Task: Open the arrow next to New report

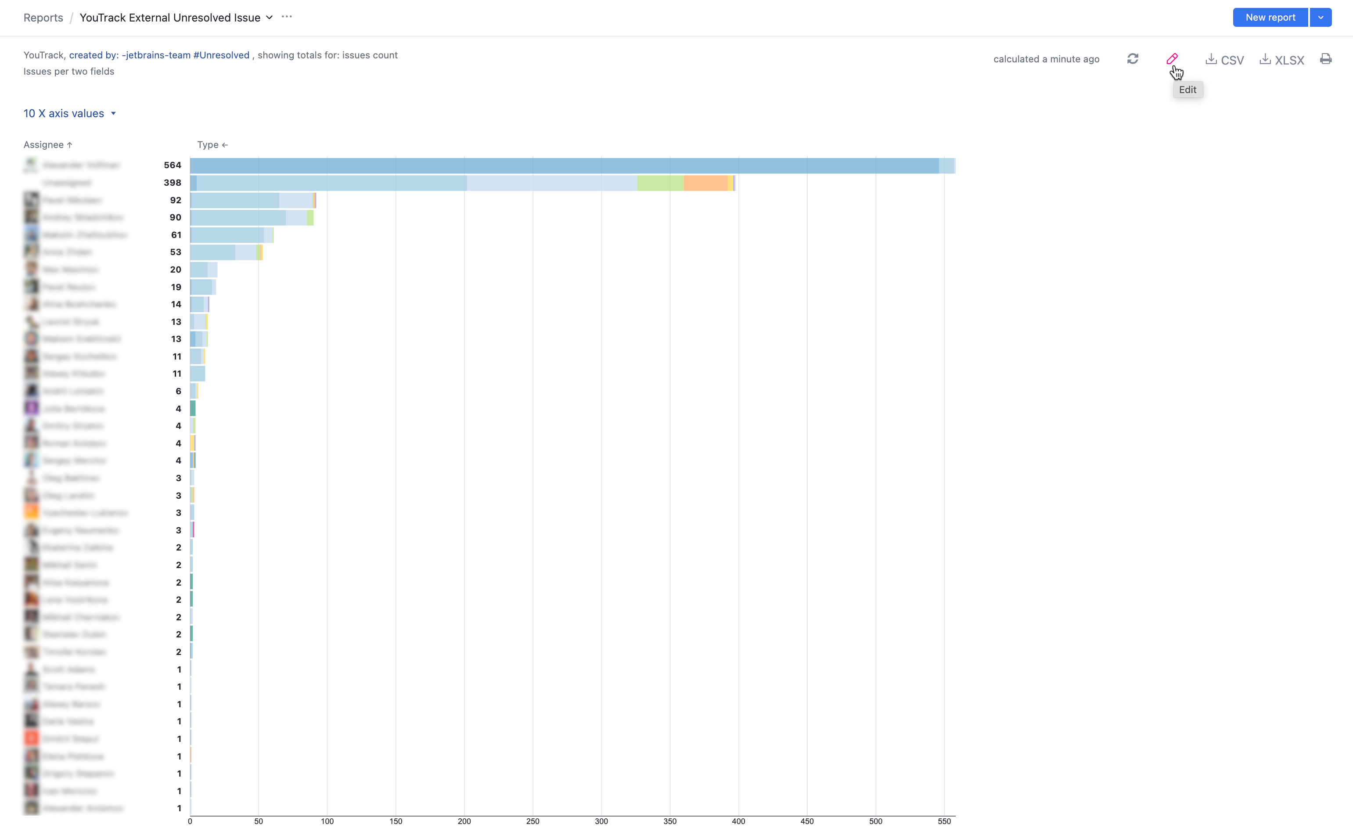Action: coord(1321,17)
